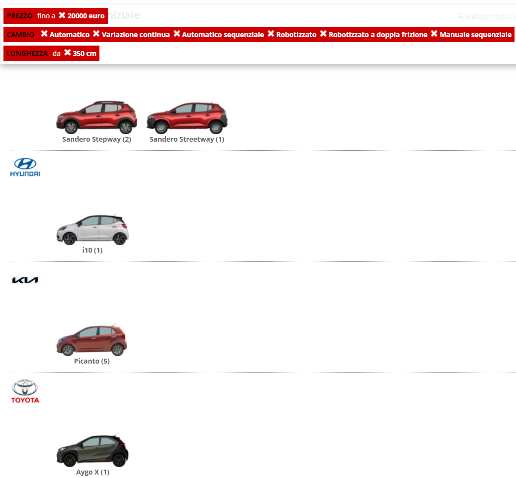Click the Kia brand logo
Image resolution: width=516 pixels, height=478 pixels.
point(25,280)
